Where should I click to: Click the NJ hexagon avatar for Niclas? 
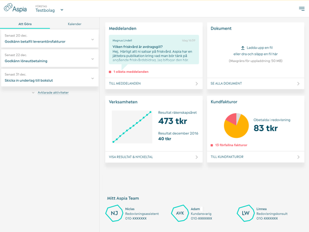114,214
